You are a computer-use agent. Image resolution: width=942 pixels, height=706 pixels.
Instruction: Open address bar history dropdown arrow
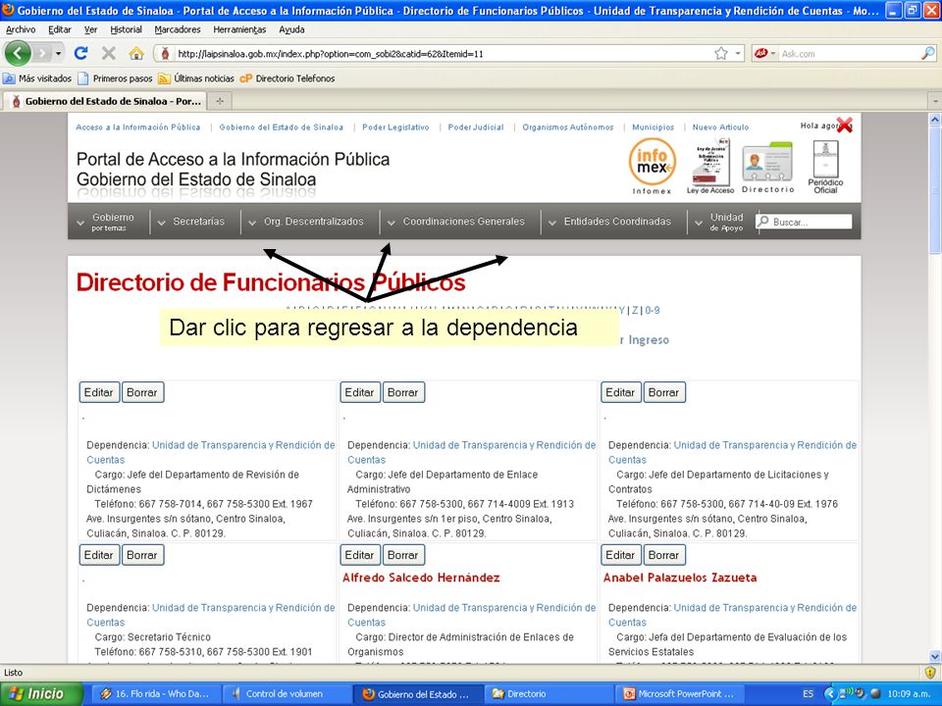click(738, 53)
